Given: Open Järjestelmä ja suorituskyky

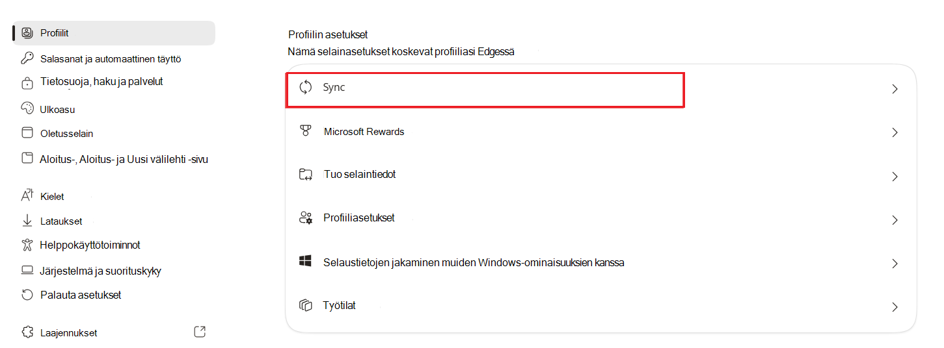Looking at the screenshot, I should pos(100,271).
